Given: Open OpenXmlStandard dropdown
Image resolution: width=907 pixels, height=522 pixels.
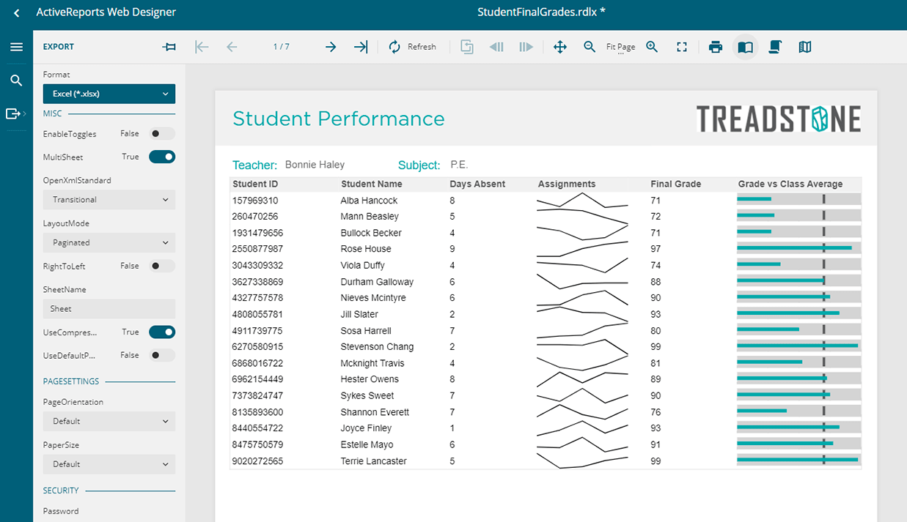Looking at the screenshot, I should pos(109,199).
